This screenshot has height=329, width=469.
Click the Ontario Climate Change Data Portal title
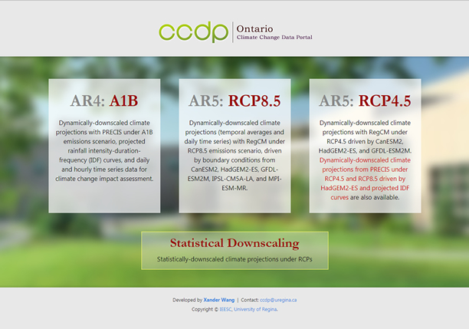(274, 32)
